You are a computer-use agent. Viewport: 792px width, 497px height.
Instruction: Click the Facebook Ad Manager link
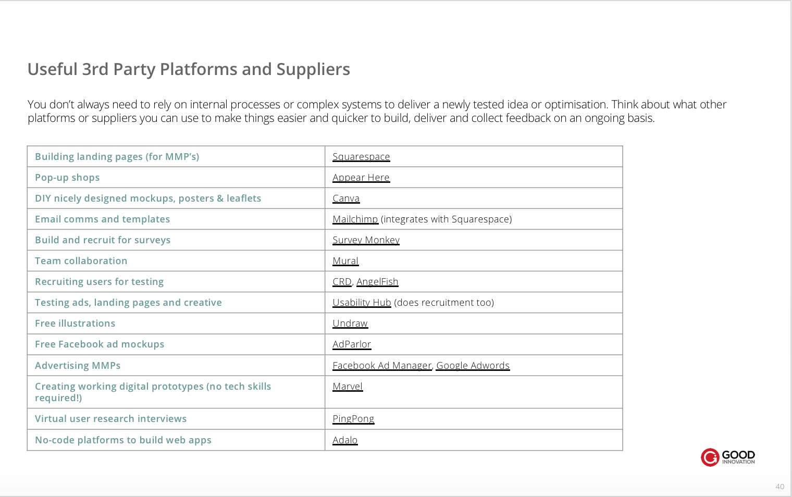tap(382, 366)
